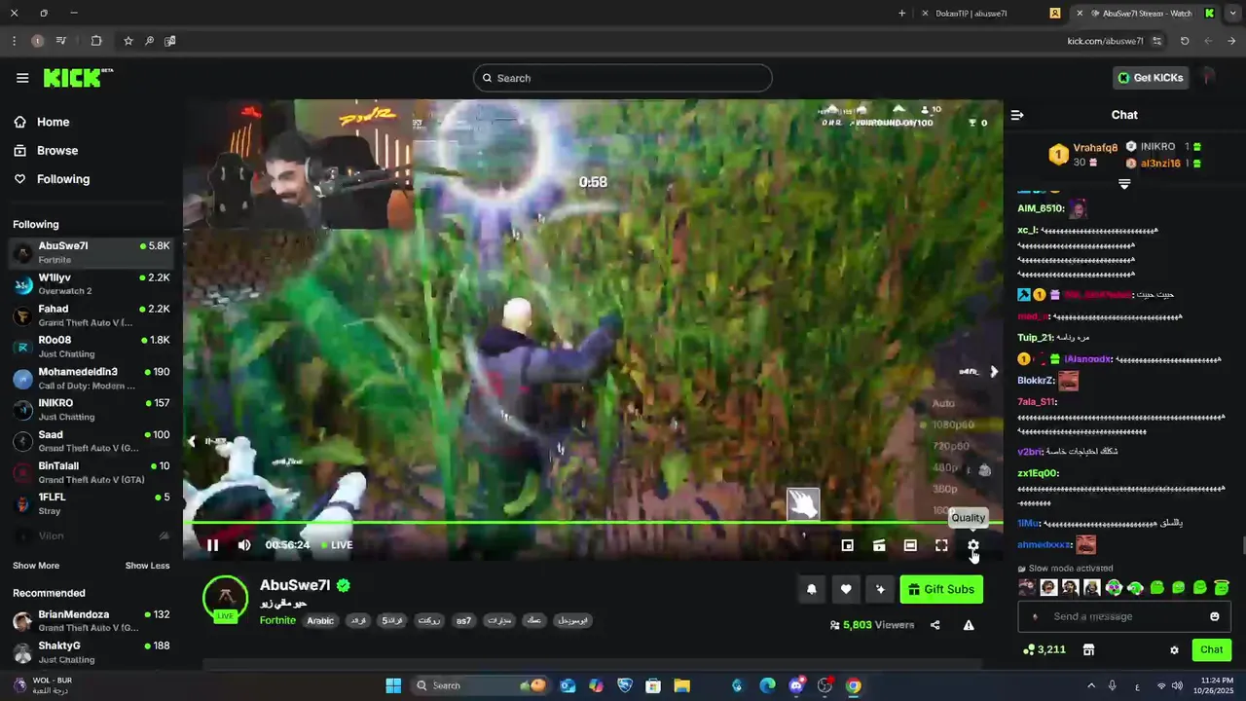1246x701 pixels.
Task: Click the Gift Subs button
Action: pyautogui.click(x=941, y=589)
